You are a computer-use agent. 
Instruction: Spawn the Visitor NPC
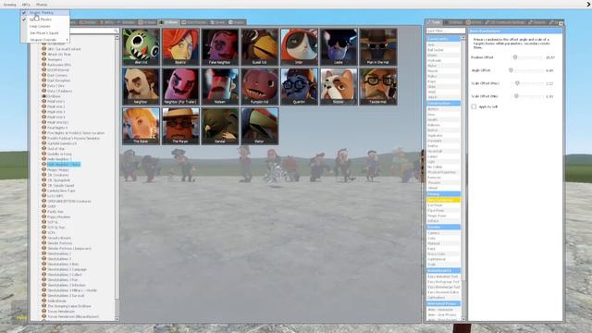coord(260,126)
